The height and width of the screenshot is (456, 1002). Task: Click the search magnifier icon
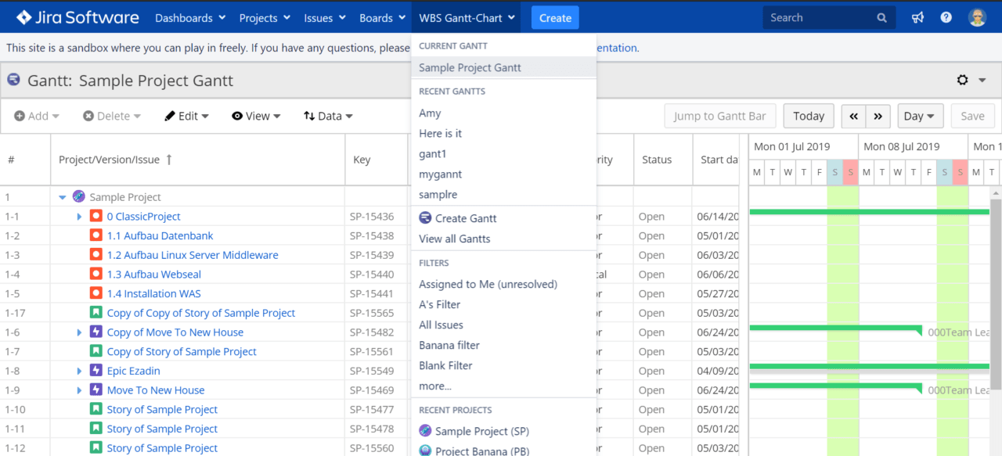[x=882, y=18]
